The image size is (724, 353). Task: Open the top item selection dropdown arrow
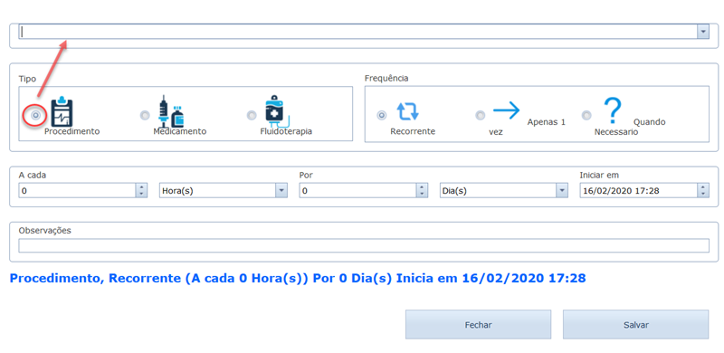pos(703,32)
